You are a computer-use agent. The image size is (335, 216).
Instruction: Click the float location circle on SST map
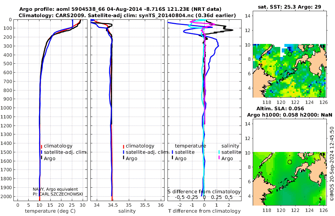pos(290,54)
